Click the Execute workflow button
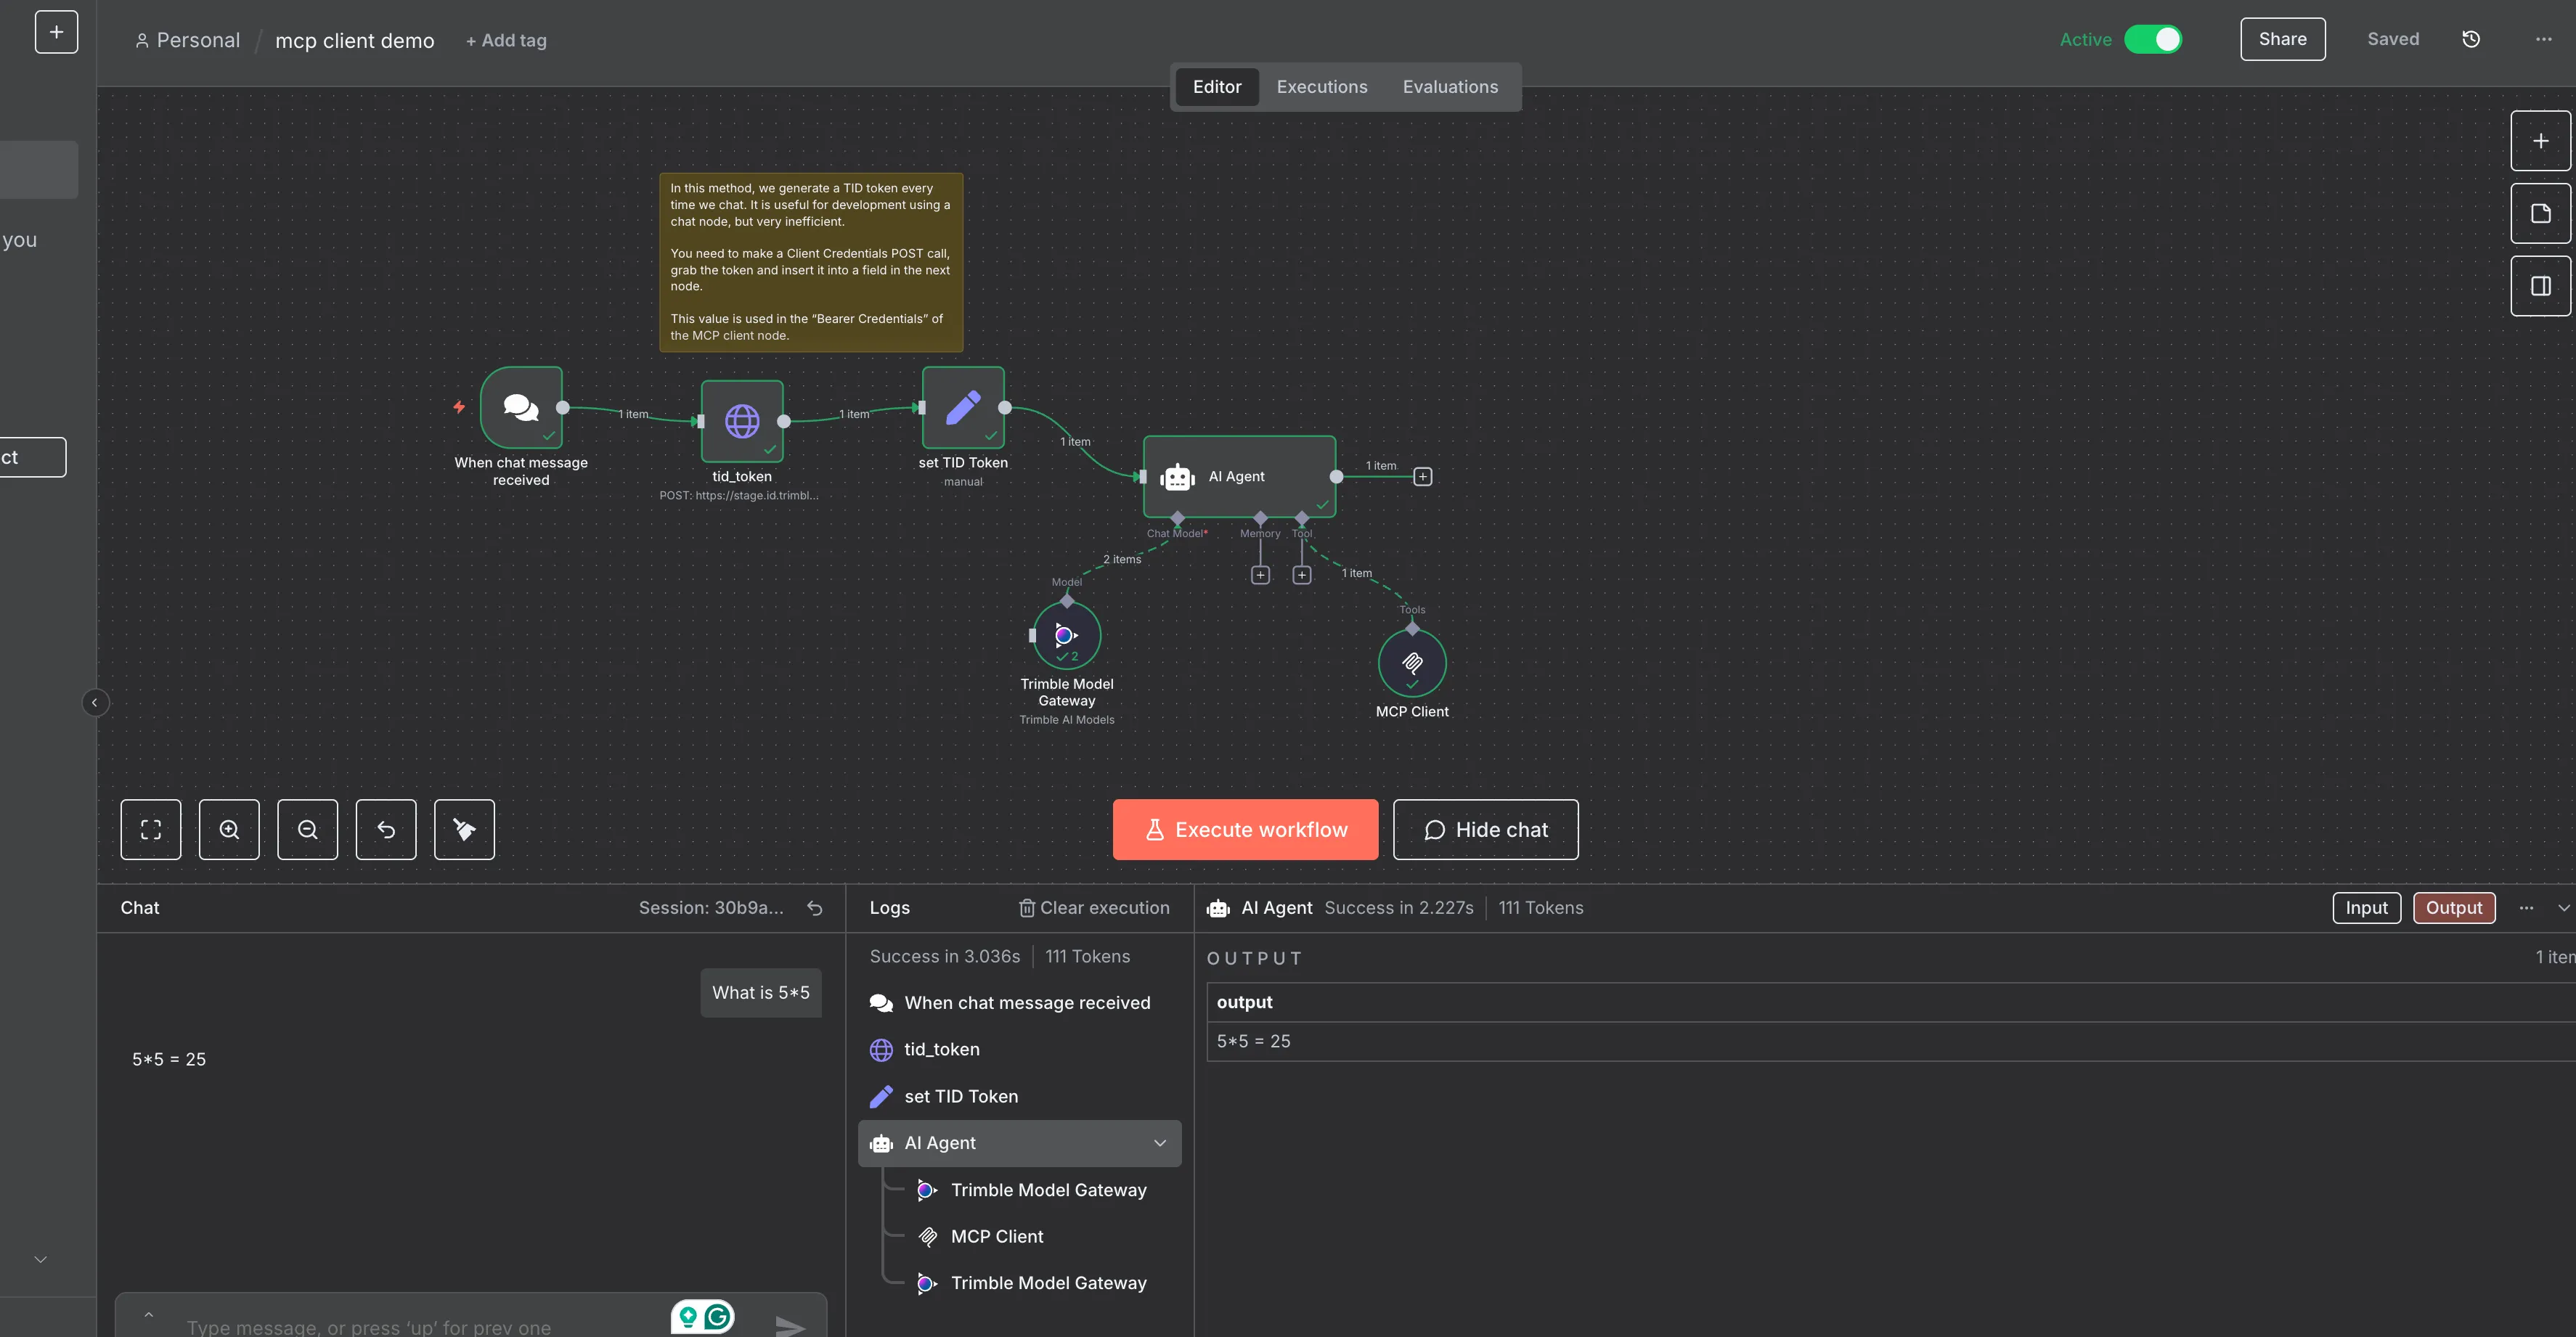This screenshot has height=1337, width=2576. pos(1245,829)
